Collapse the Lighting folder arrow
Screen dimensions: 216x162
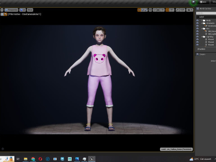pyautogui.click(x=202, y=36)
